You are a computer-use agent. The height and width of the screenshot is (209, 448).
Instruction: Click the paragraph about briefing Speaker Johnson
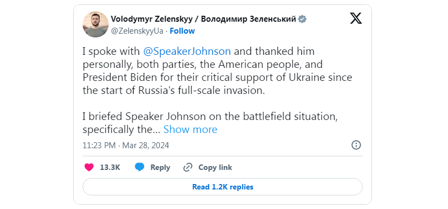point(210,123)
